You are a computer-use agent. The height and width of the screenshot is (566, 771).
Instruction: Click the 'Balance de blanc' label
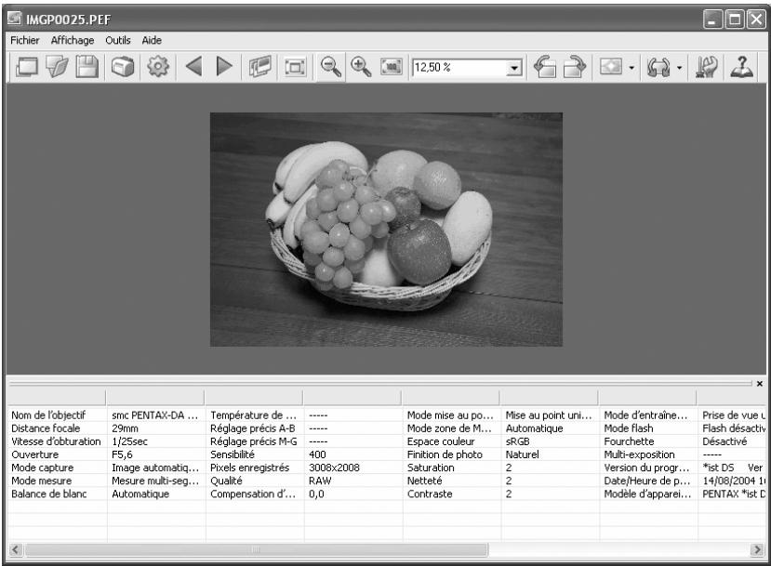(48, 494)
